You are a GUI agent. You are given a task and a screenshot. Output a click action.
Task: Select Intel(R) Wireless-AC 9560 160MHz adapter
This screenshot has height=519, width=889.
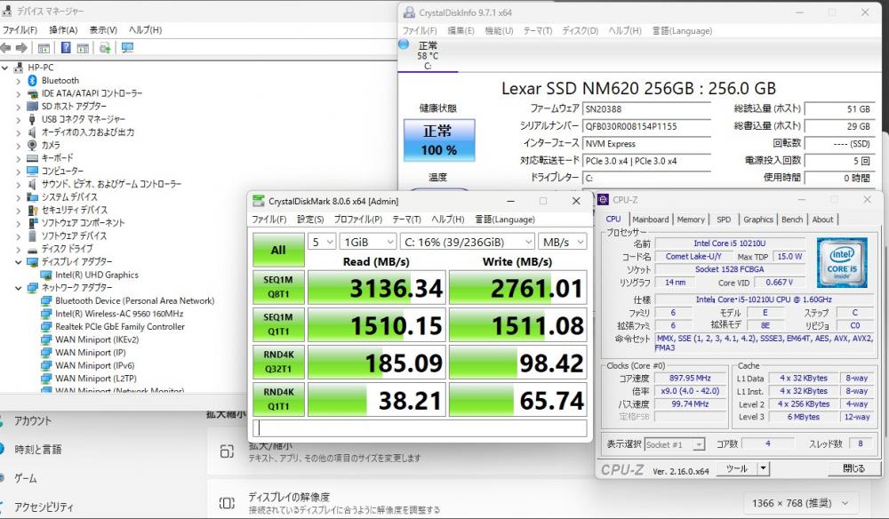[119, 314]
